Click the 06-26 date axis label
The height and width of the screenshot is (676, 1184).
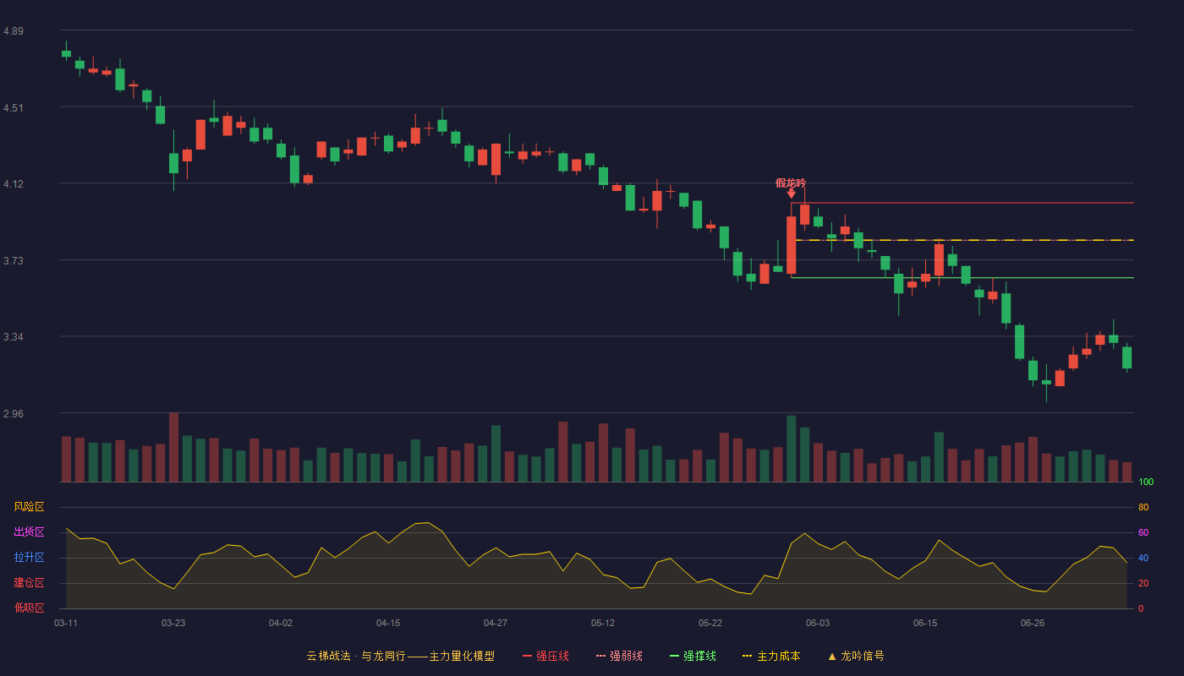click(1033, 623)
